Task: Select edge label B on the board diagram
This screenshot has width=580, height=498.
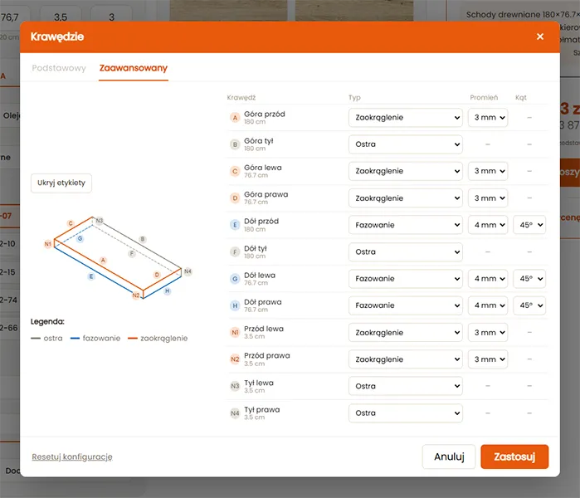Action: coord(143,239)
